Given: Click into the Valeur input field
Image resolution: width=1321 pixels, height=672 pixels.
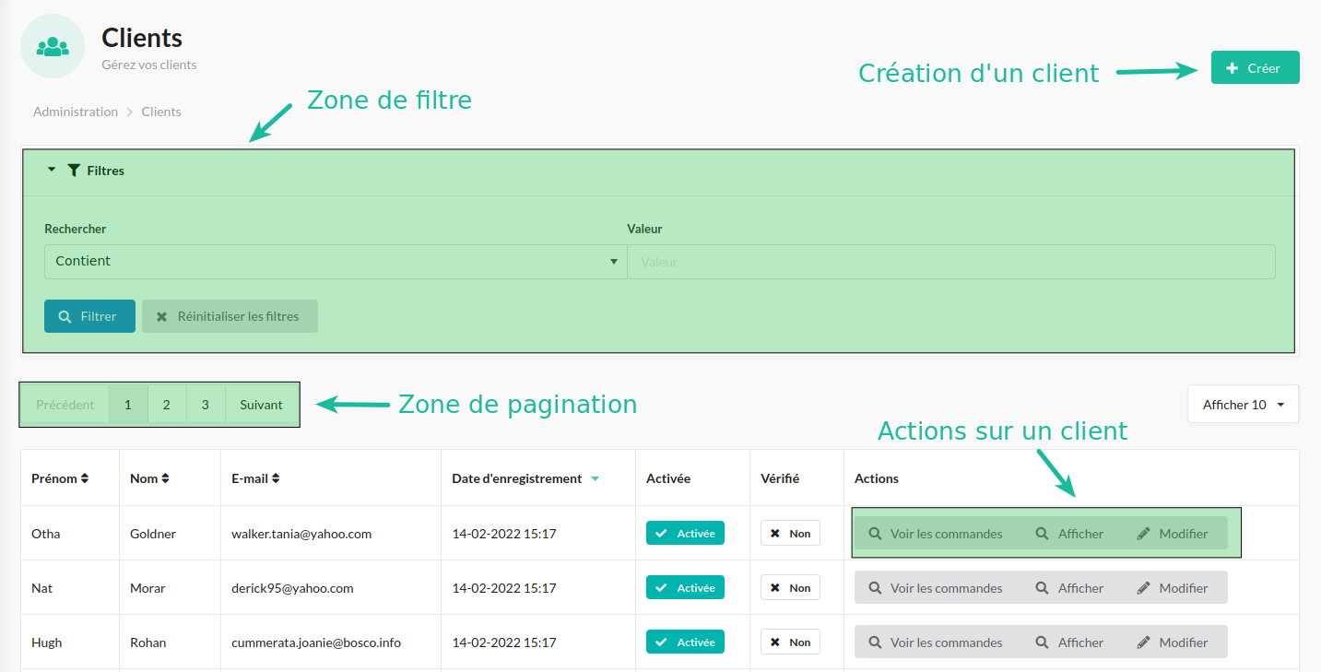Looking at the screenshot, I should 951,262.
